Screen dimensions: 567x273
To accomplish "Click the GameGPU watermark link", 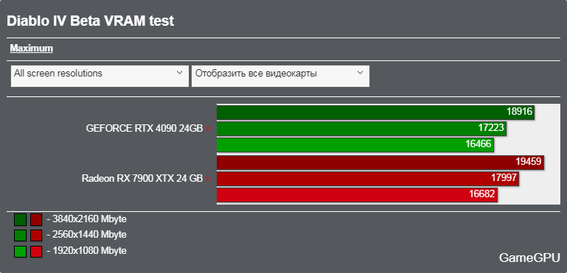I will click(529, 258).
